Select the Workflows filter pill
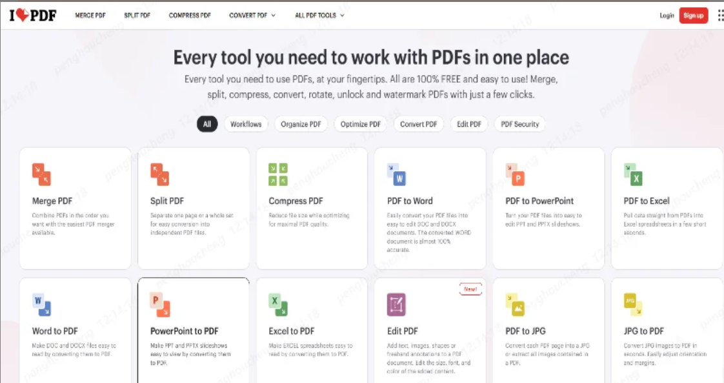The width and height of the screenshot is (724, 383). [246, 123]
